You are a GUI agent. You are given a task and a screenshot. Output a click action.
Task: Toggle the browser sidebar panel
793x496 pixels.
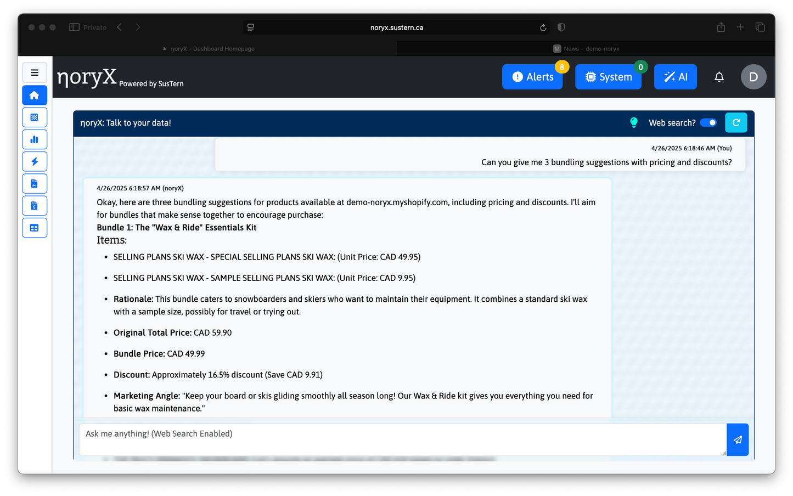[74, 27]
